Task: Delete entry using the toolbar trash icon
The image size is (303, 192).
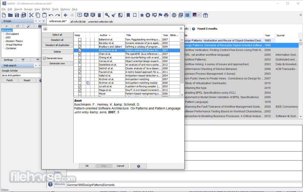Action: [x=99, y=15]
